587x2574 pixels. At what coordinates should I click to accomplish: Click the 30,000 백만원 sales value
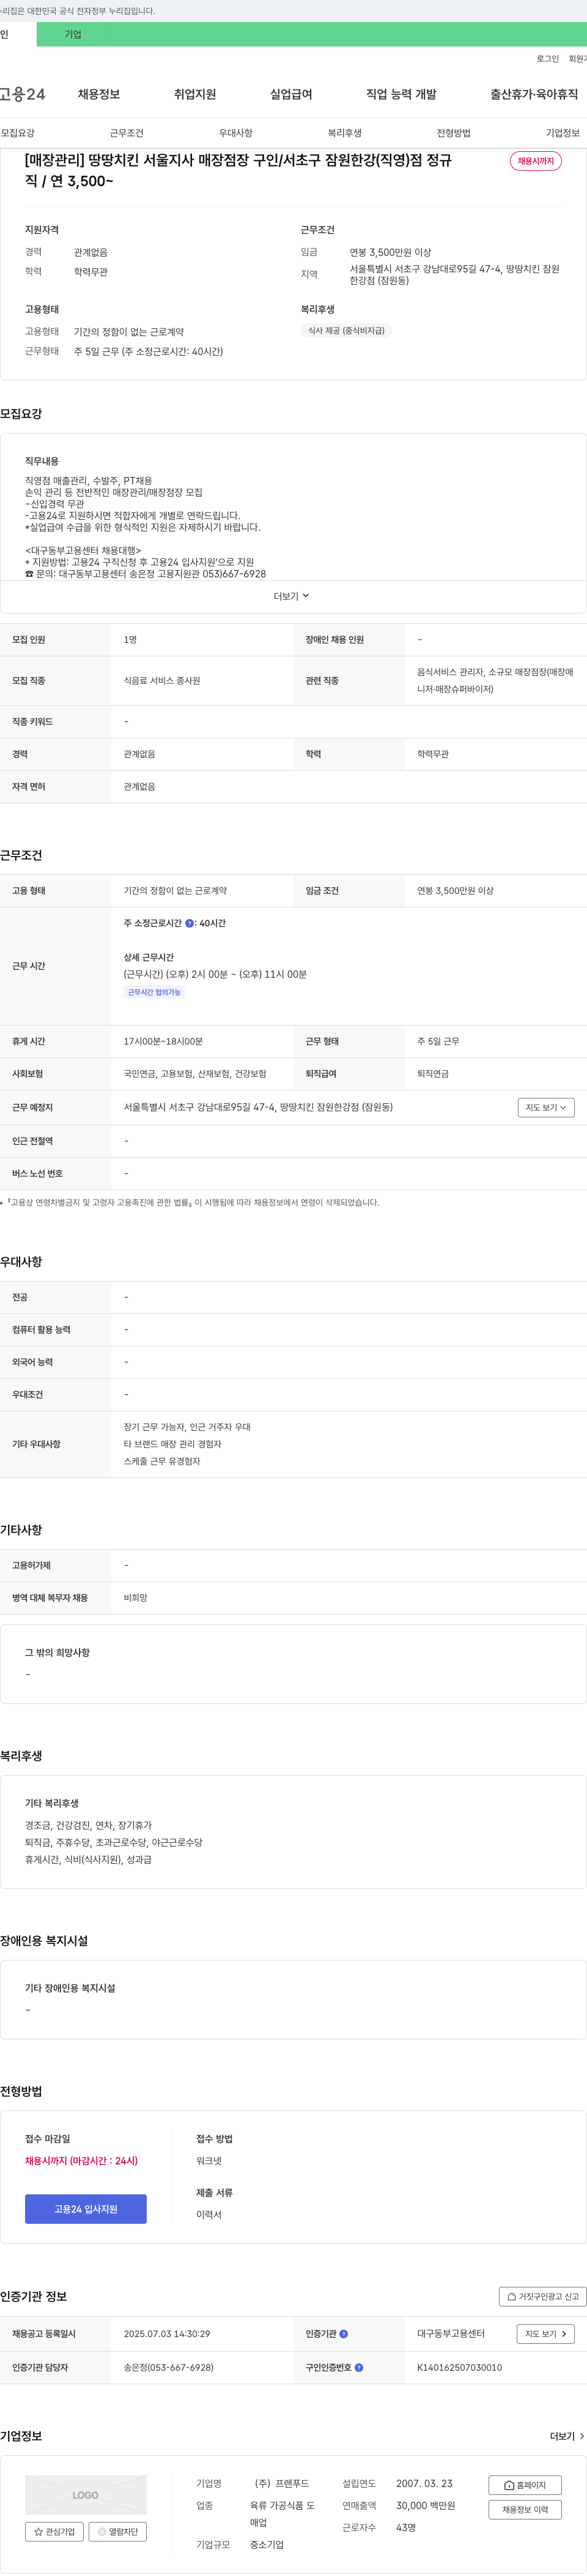[x=426, y=2505]
